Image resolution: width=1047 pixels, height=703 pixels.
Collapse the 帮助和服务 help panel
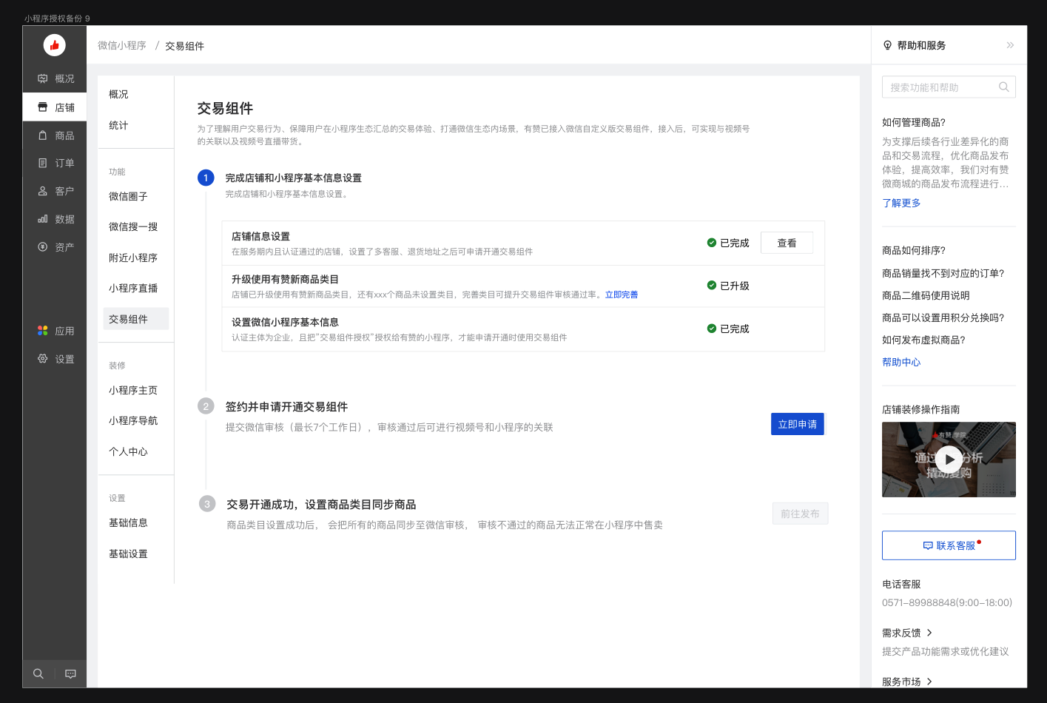tap(1010, 45)
